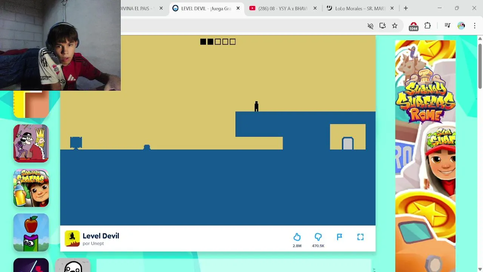Open the Chrome profile avatar

coord(461,26)
